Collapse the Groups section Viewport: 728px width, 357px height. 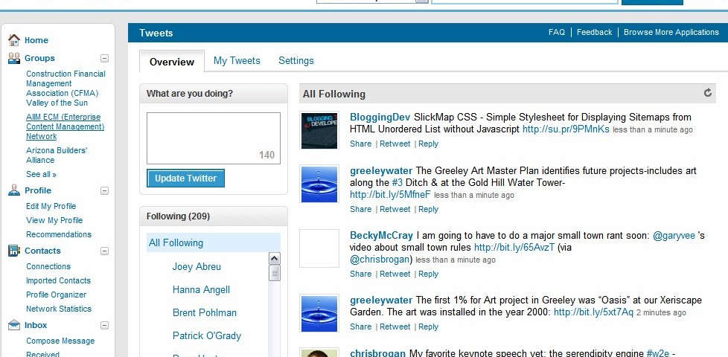[x=104, y=59]
